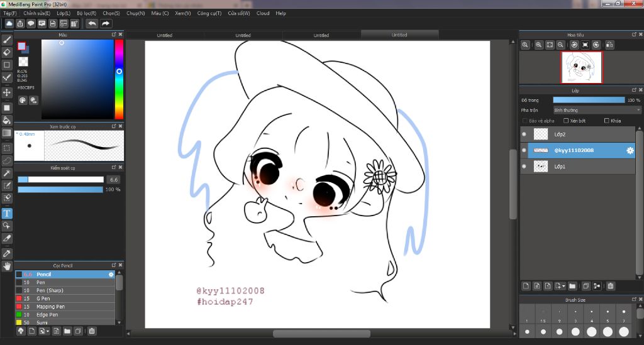Choose the Pen (Sharp) brush
Viewport: 644px width, 345px height.
[x=65, y=290]
